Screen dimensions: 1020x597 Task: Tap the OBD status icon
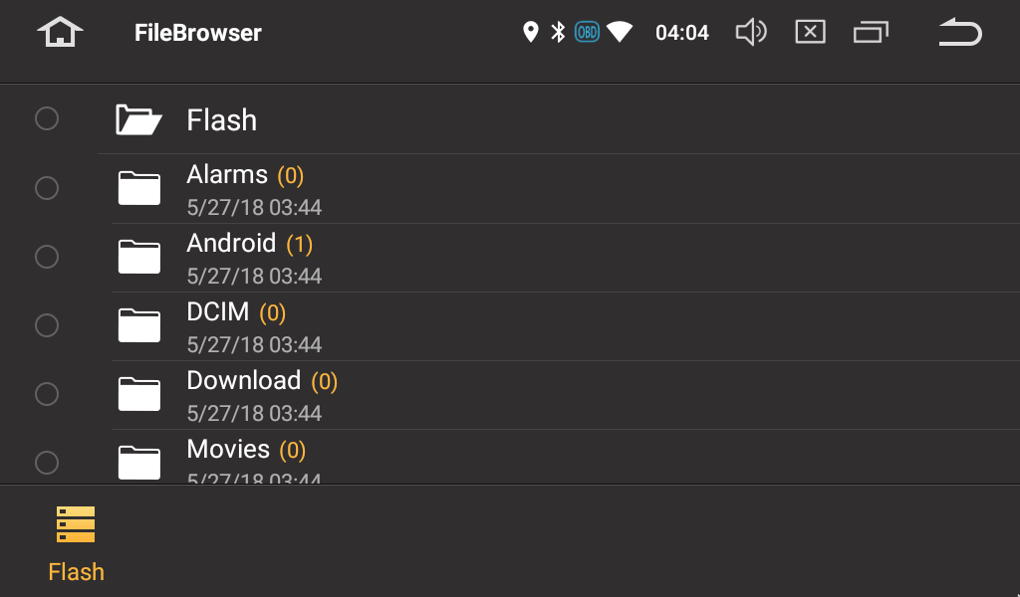588,33
